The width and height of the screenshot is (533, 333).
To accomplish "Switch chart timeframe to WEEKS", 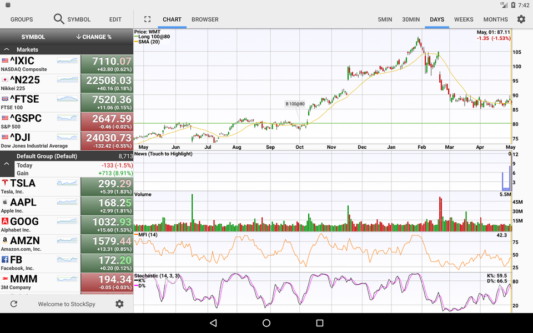I will pos(464,19).
